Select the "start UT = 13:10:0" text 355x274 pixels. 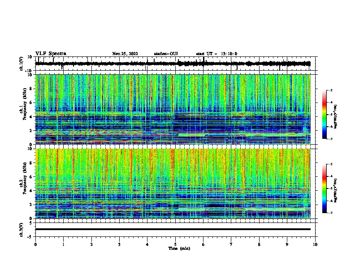[216, 54]
